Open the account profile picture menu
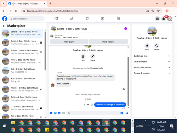Image resolution: width=177 pixels, height=133 pixels. tap(170, 19)
